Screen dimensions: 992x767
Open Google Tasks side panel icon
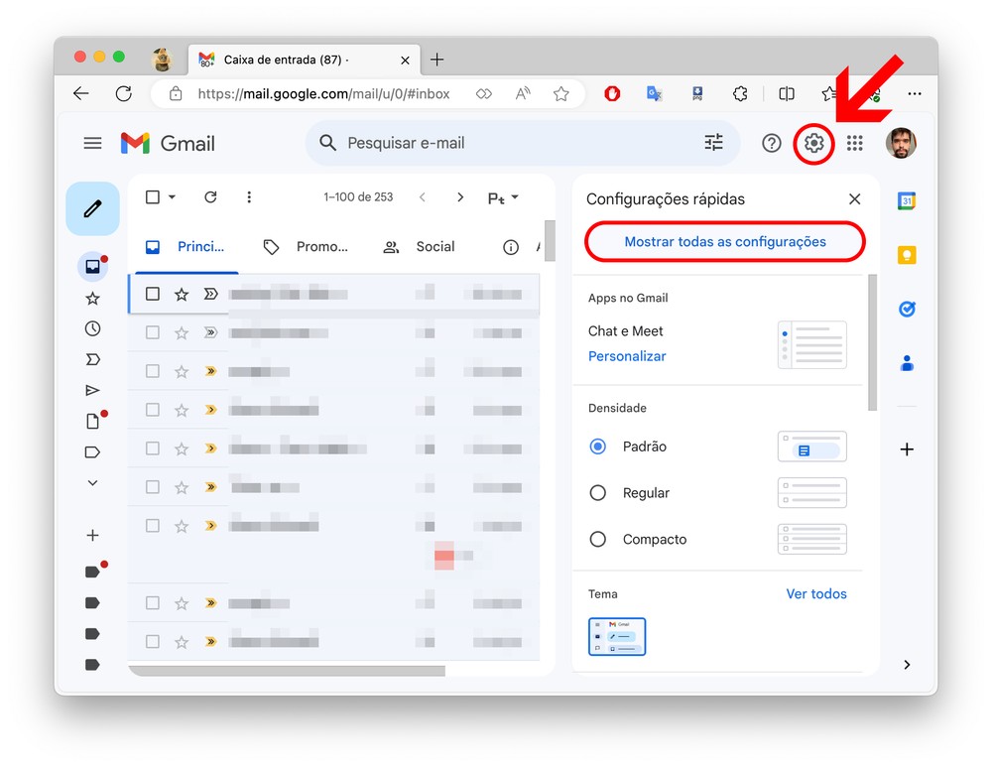(907, 309)
